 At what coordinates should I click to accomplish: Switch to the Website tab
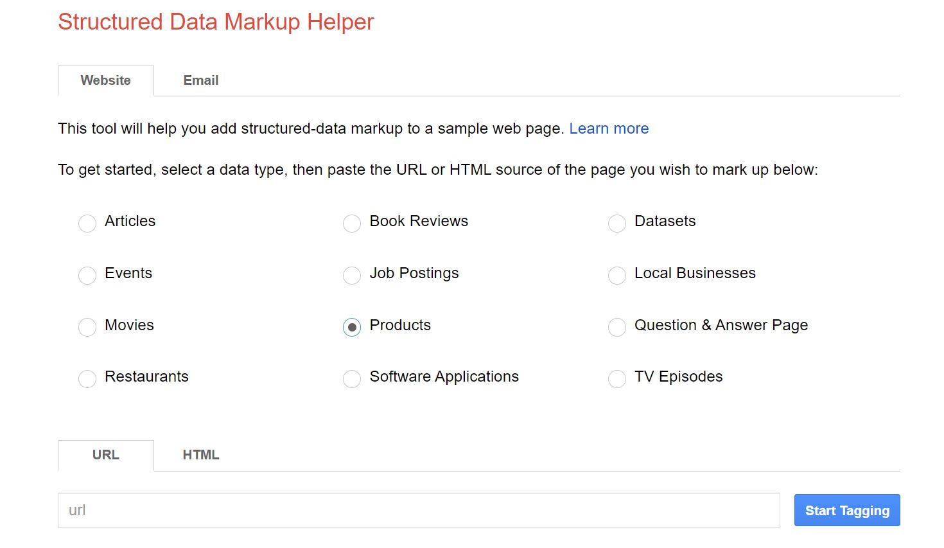[x=105, y=80]
